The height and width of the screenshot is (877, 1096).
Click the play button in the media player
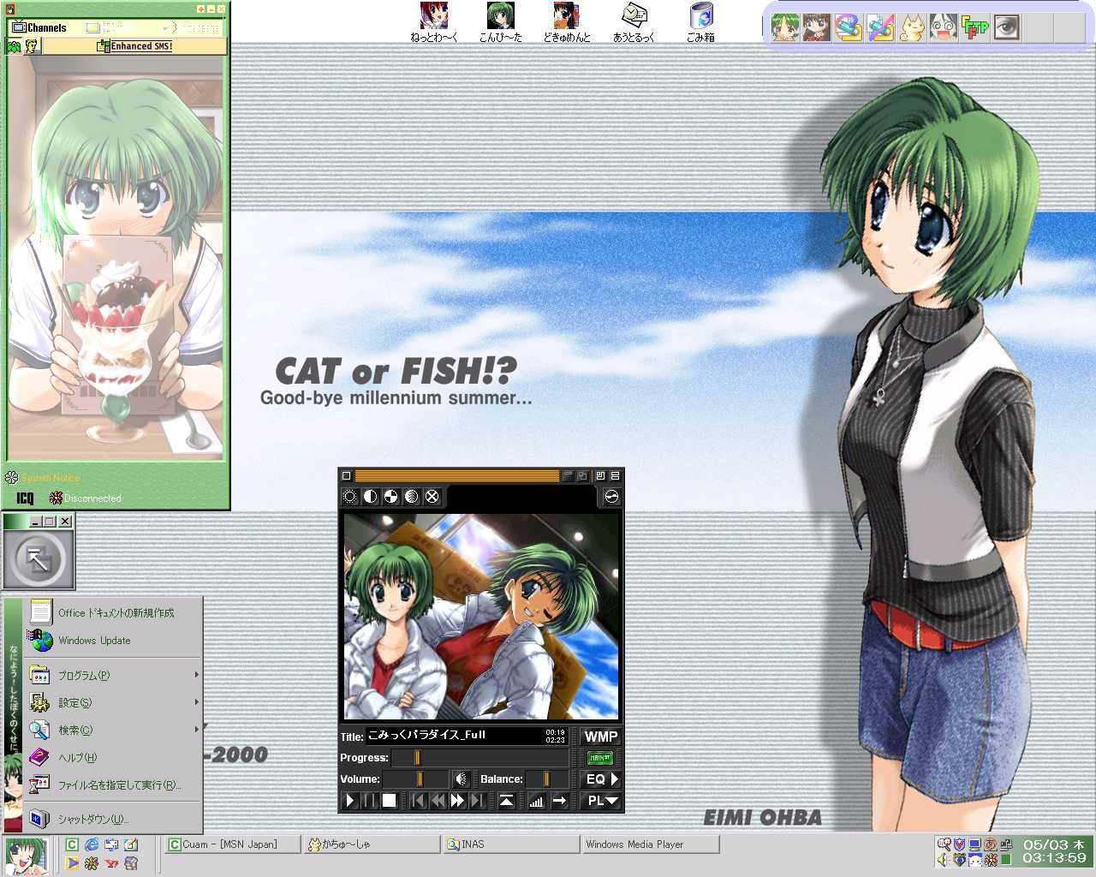point(350,801)
